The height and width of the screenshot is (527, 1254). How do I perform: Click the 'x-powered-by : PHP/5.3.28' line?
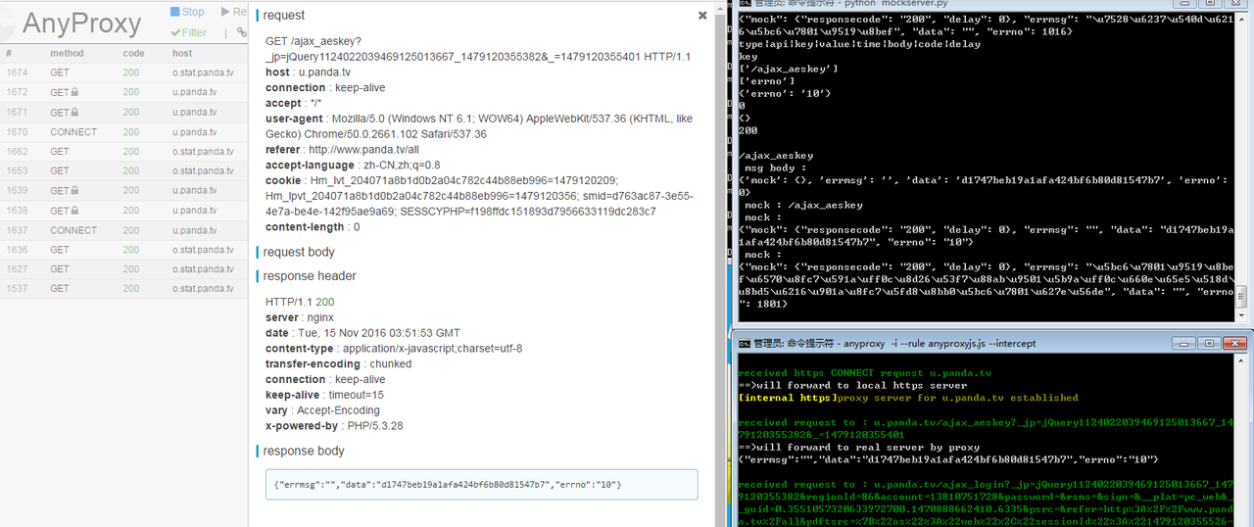coord(334,426)
